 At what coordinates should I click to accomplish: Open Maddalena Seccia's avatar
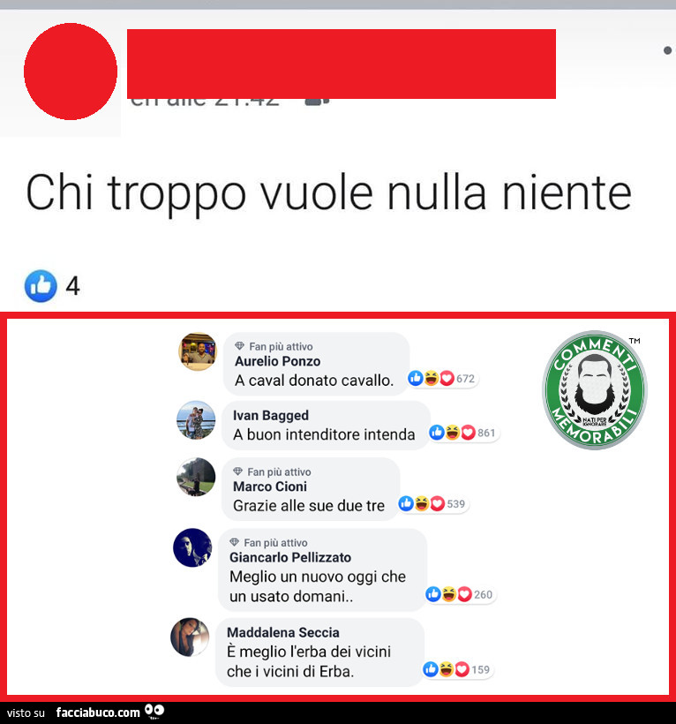190,637
